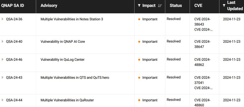Screen dimensions: 244x107
Task: Expand the QSA-24-44 advisory row
Action: (x=3, y=100)
